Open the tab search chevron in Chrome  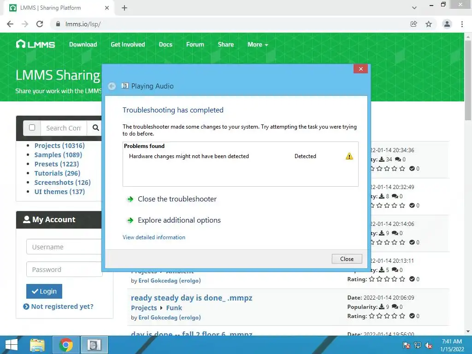click(x=414, y=8)
